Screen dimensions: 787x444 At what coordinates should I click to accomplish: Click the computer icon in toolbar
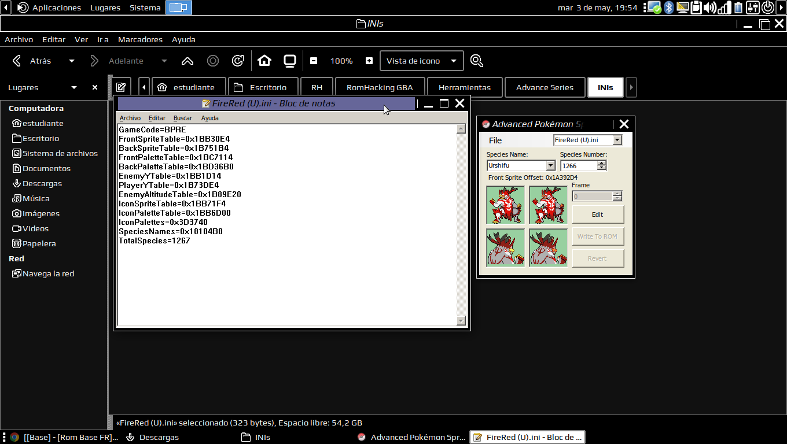(x=289, y=61)
